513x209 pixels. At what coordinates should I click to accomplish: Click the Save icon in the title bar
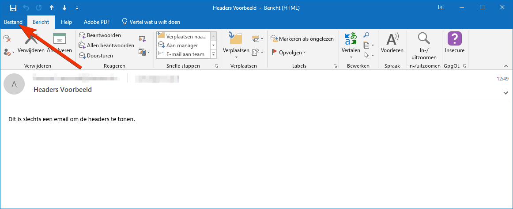pos(13,8)
